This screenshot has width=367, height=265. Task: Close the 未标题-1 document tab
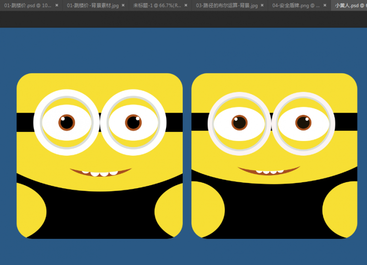(186, 5)
